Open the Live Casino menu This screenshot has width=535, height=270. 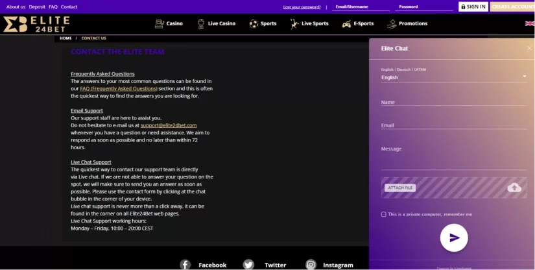coord(221,23)
